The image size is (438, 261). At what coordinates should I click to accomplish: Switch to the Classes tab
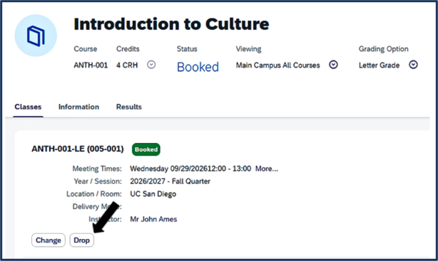click(x=28, y=107)
